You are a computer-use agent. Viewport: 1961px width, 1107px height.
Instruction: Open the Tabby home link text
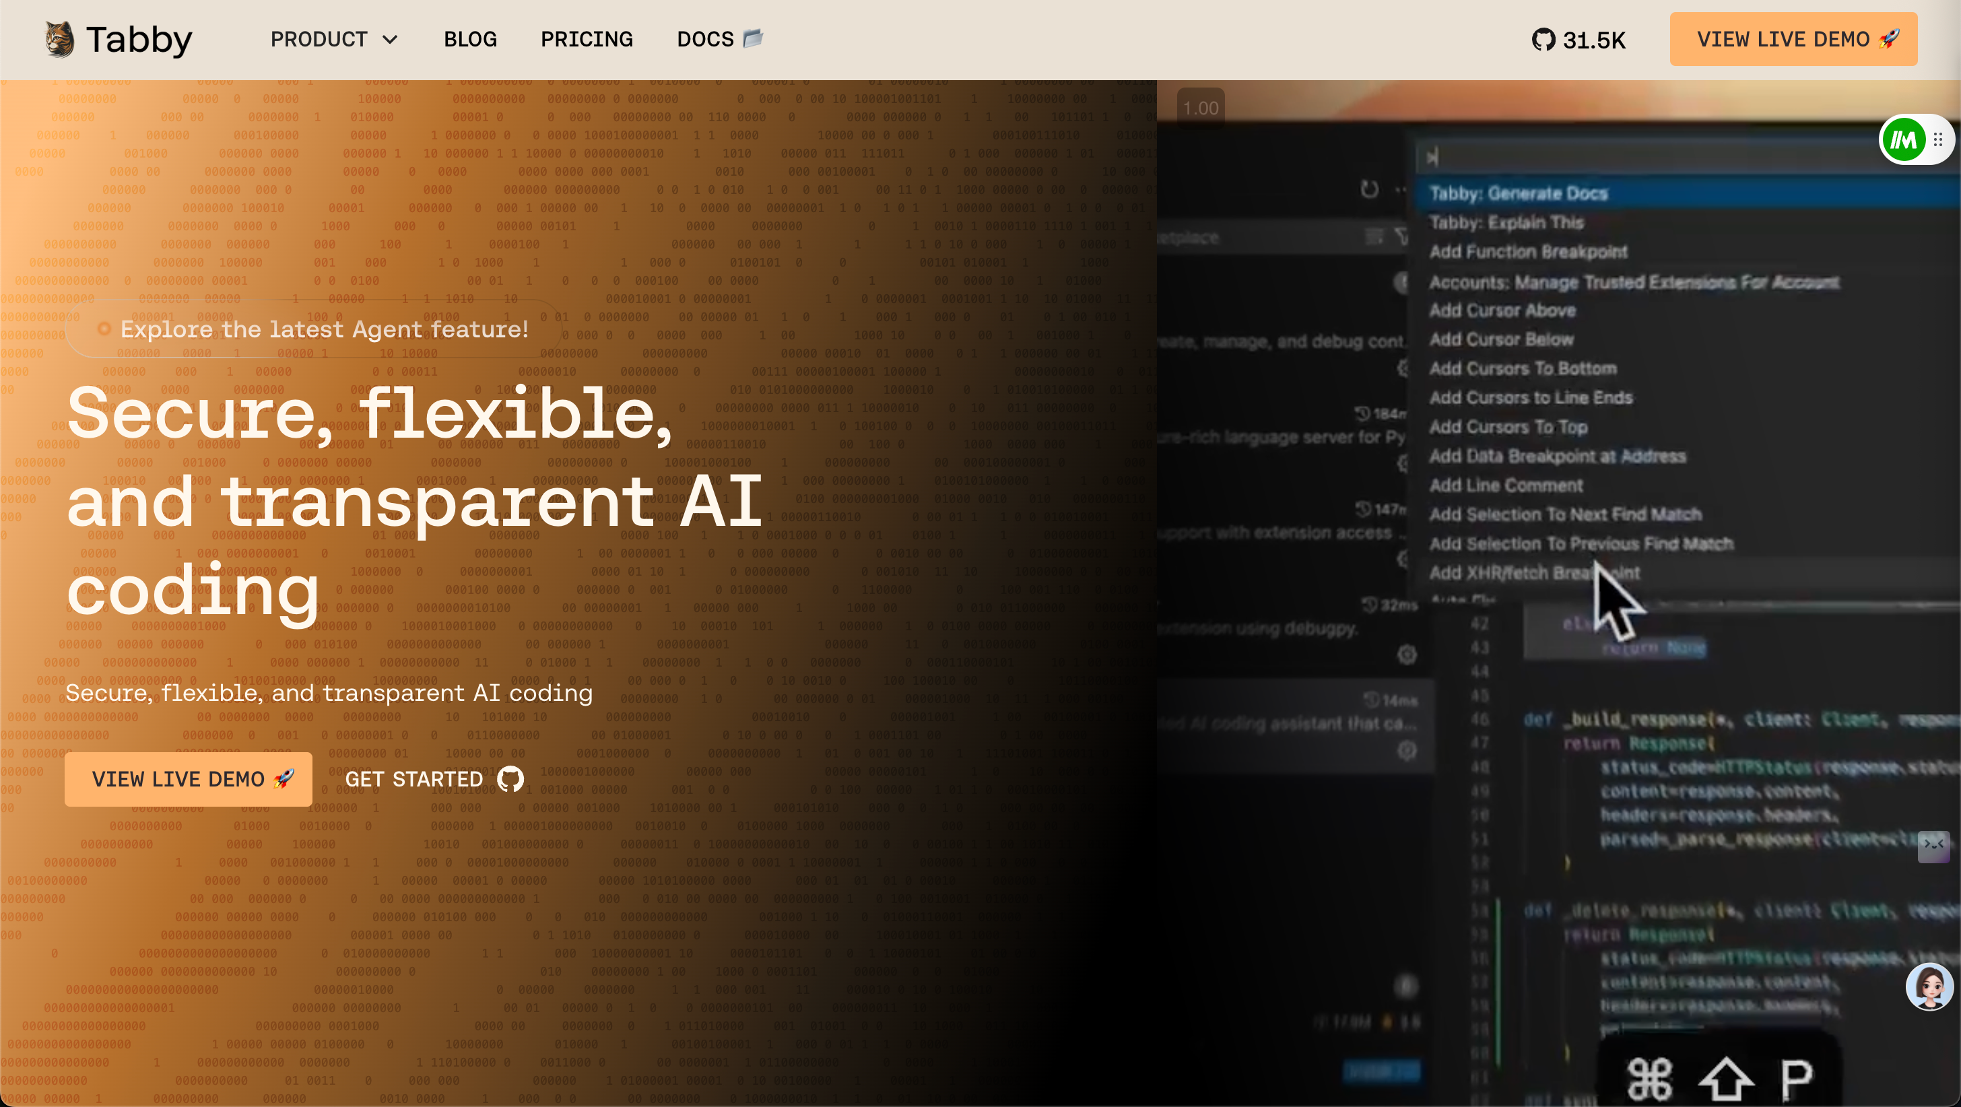point(139,40)
